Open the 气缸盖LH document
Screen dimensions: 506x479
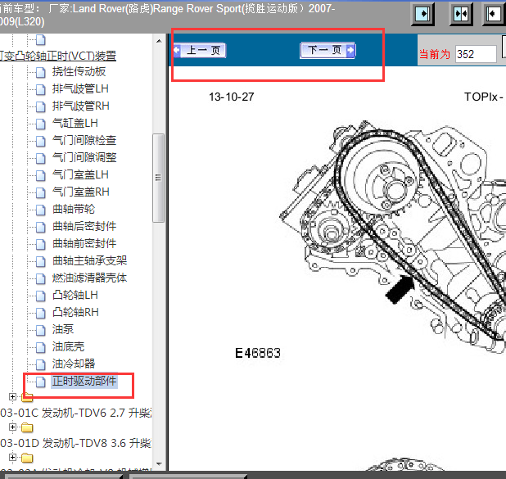pos(75,123)
